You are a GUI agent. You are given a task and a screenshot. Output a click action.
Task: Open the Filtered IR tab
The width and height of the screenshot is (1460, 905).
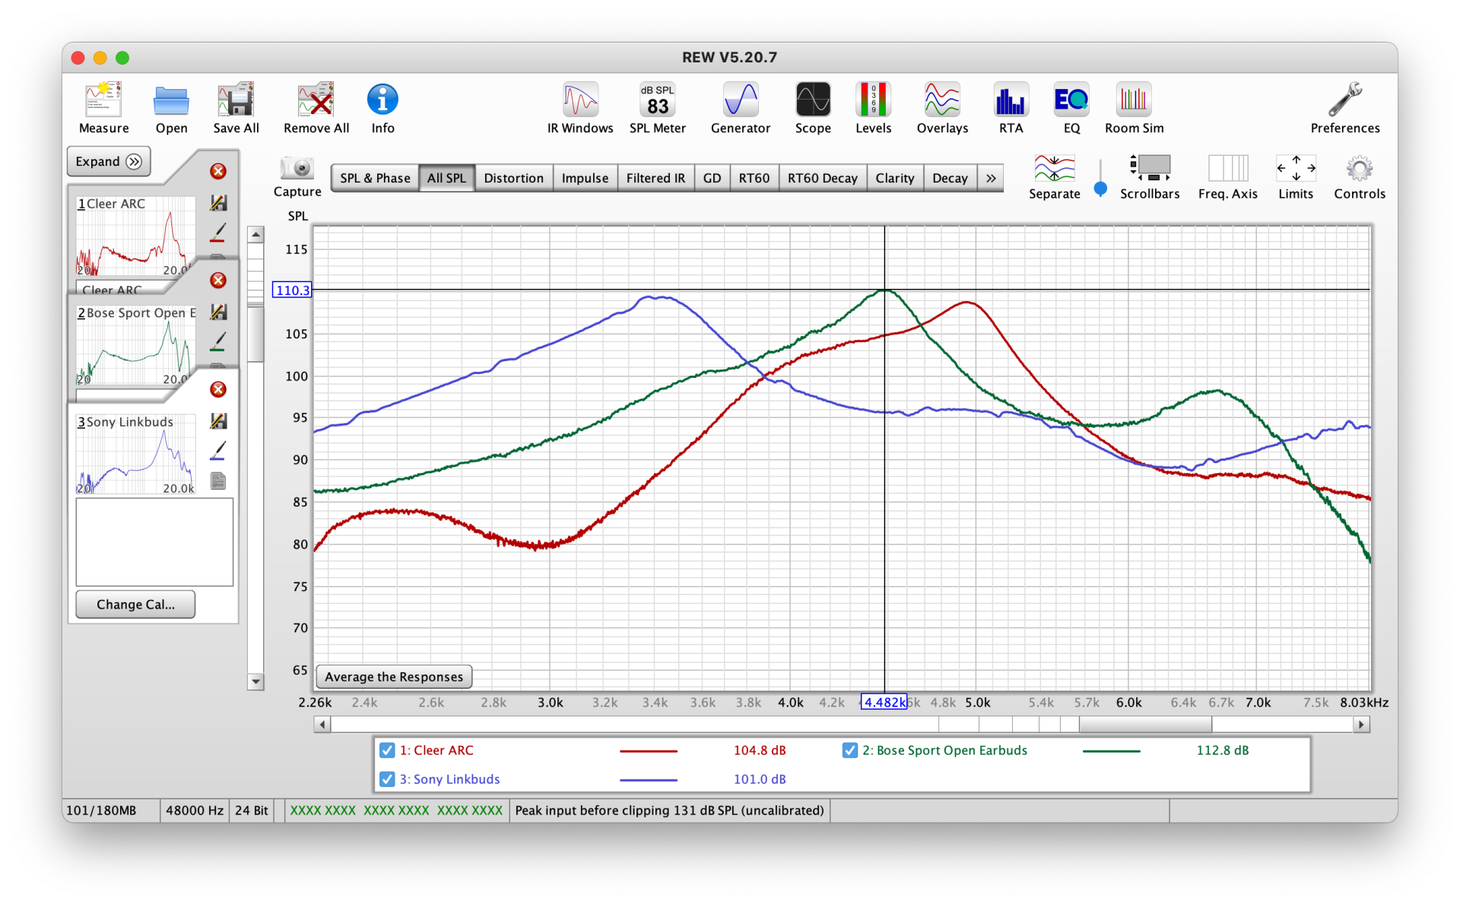[x=655, y=178]
